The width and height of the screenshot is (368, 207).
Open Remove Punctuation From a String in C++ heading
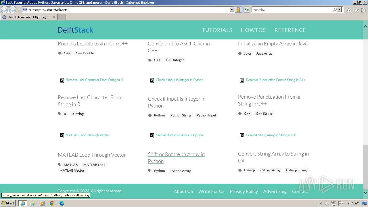coord(269,100)
